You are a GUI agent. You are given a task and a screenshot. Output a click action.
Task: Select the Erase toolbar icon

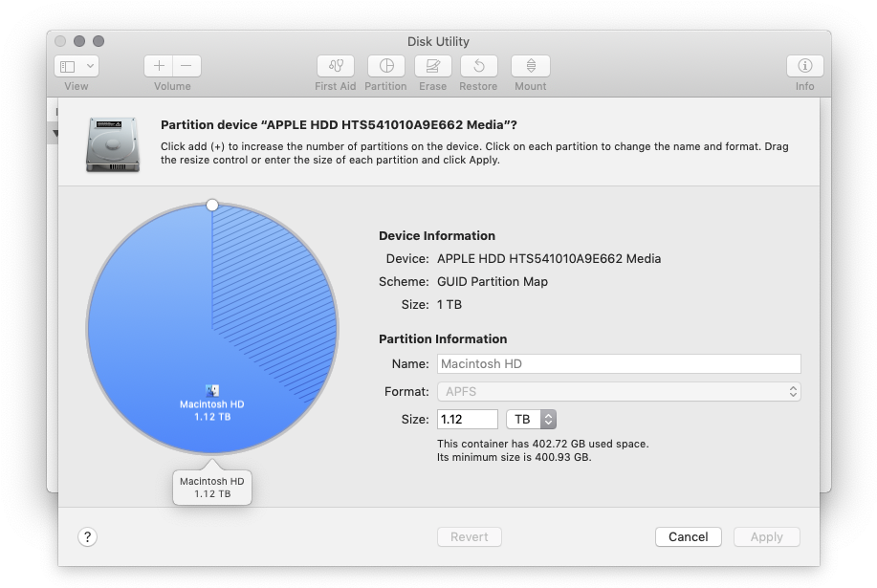(433, 66)
